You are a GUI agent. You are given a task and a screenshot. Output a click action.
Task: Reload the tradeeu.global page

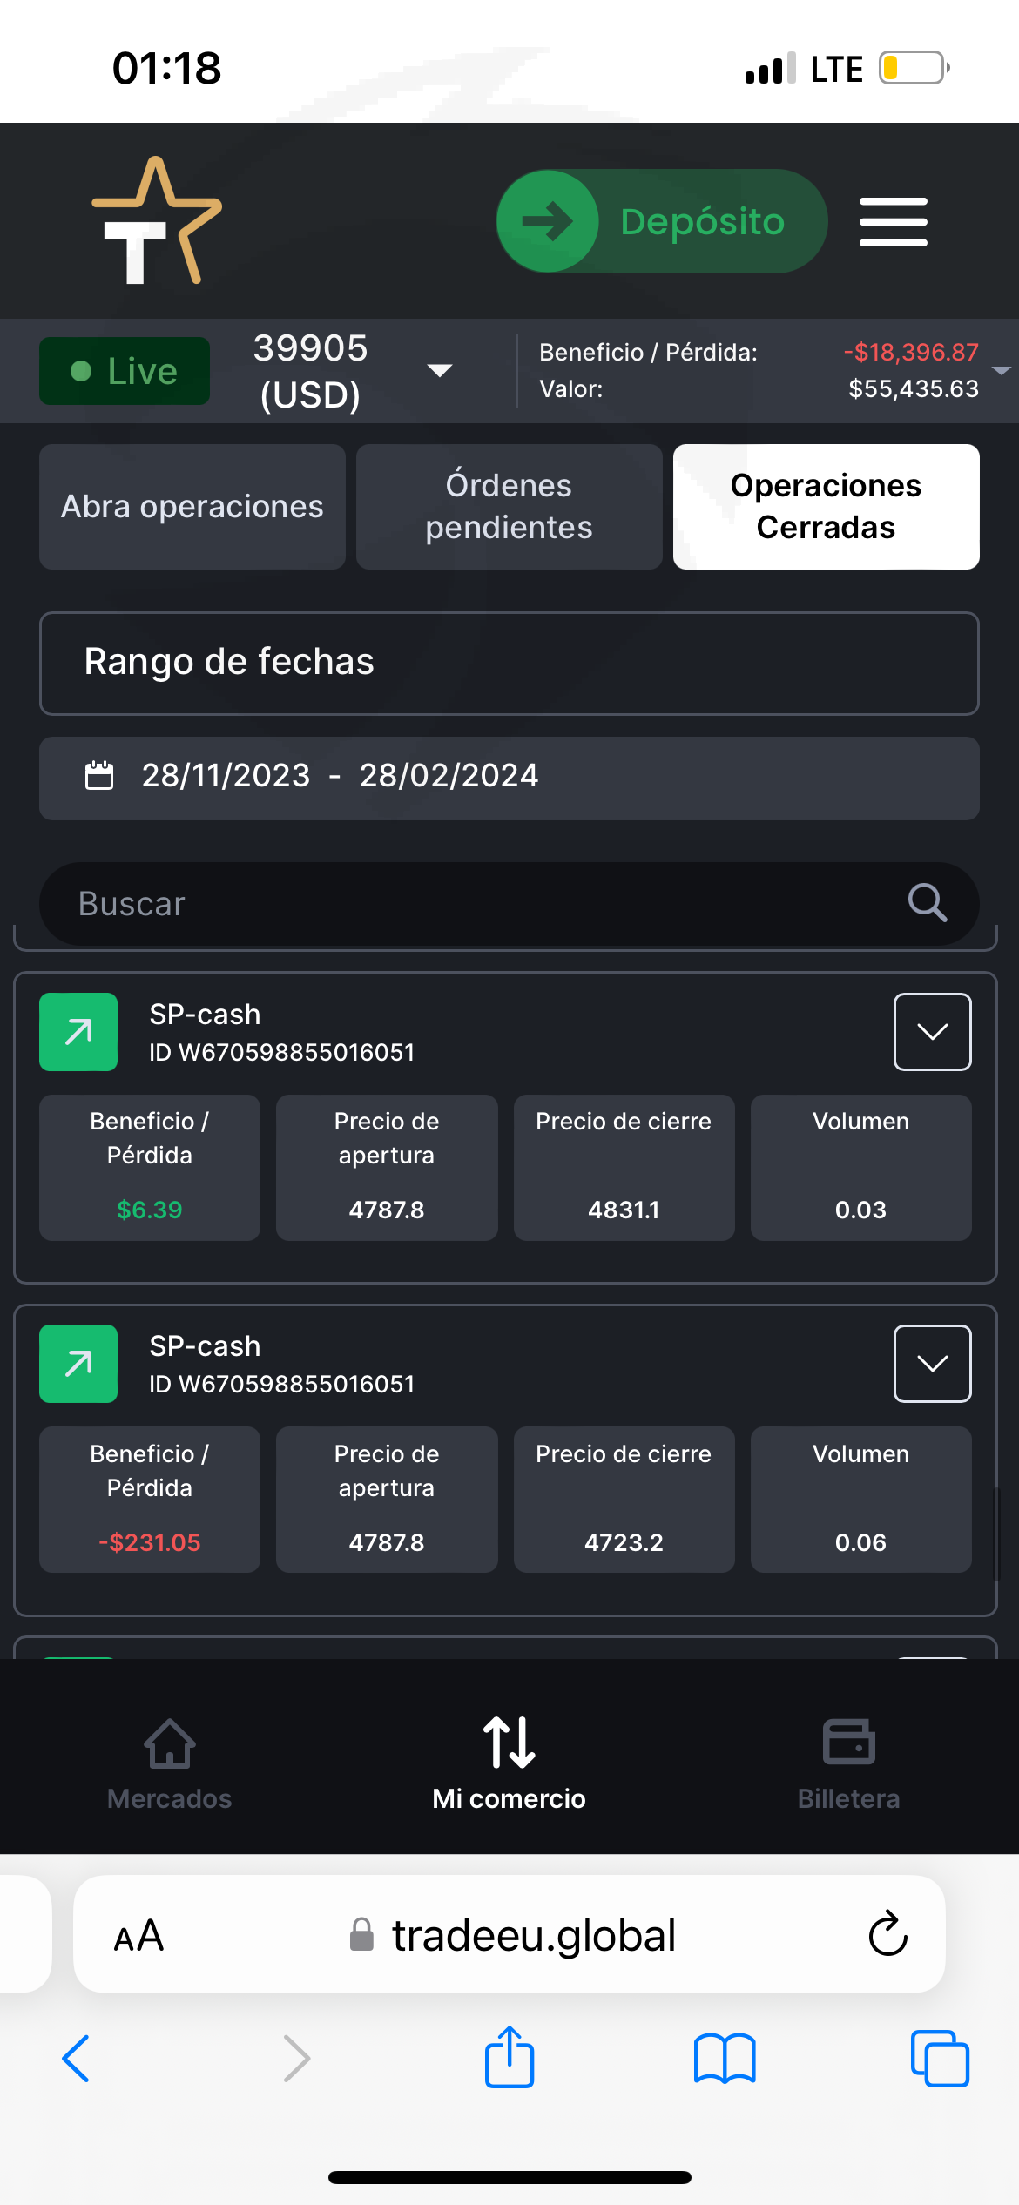887,1934
